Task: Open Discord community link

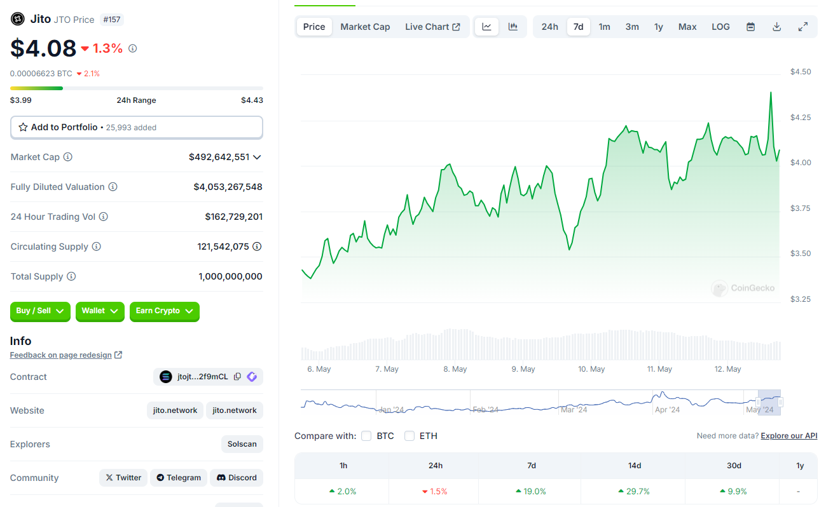Action: pos(237,478)
